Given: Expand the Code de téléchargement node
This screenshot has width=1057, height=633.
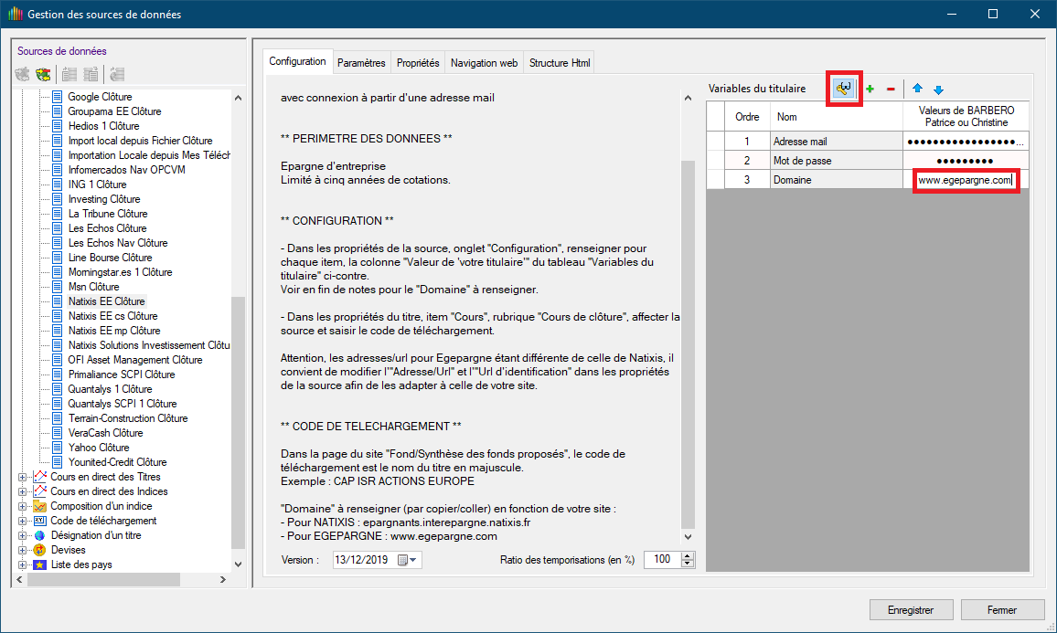Looking at the screenshot, I should tap(23, 521).
